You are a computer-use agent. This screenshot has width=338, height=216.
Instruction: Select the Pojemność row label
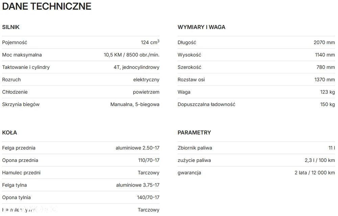point(15,43)
